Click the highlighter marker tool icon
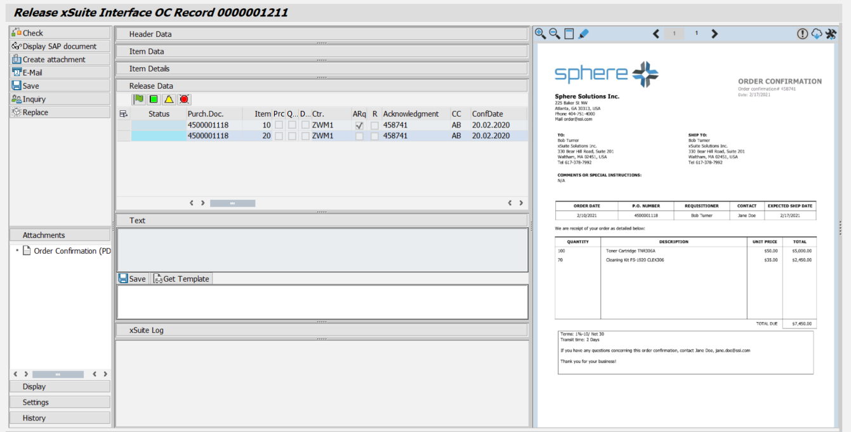851x432 pixels. pos(584,34)
